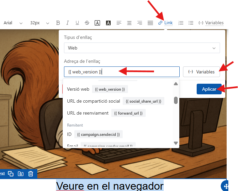Select URL de reenviament variable
This screenshot has width=238, height=191.
(x=106, y=113)
